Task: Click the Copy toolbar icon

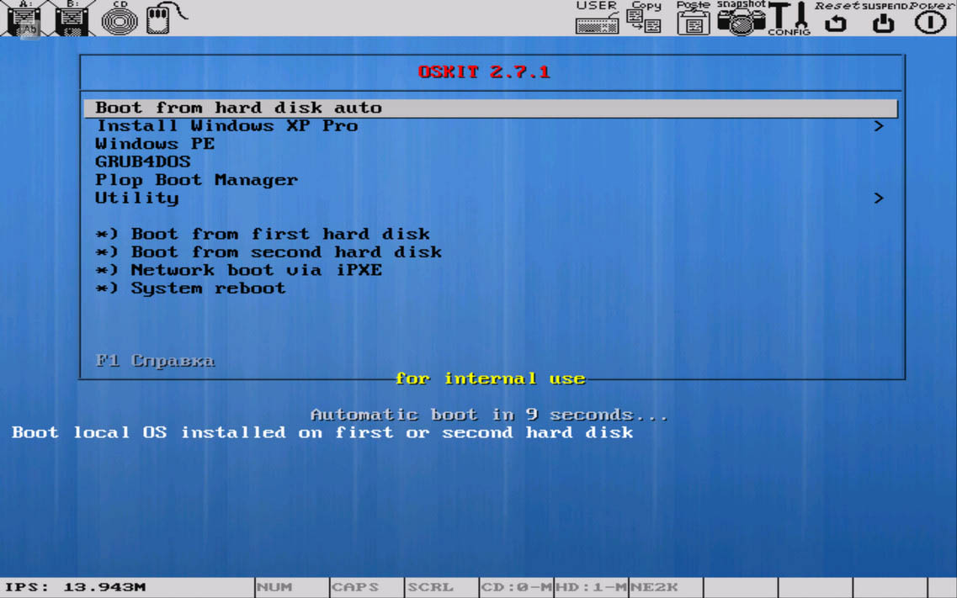Action: click(x=645, y=18)
